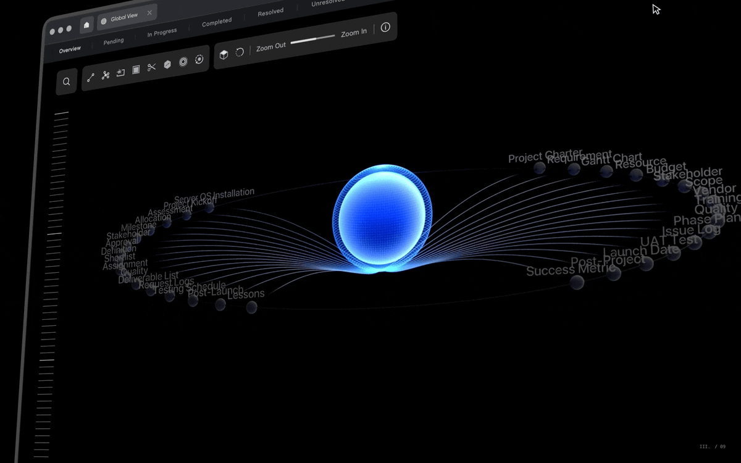The image size is (741, 463).
Task: Select the Global View tab
Action: (127, 17)
